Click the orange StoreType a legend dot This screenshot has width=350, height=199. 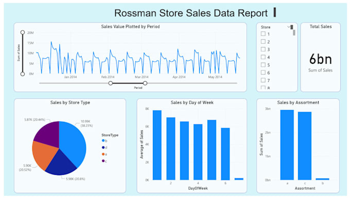click(x=103, y=154)
